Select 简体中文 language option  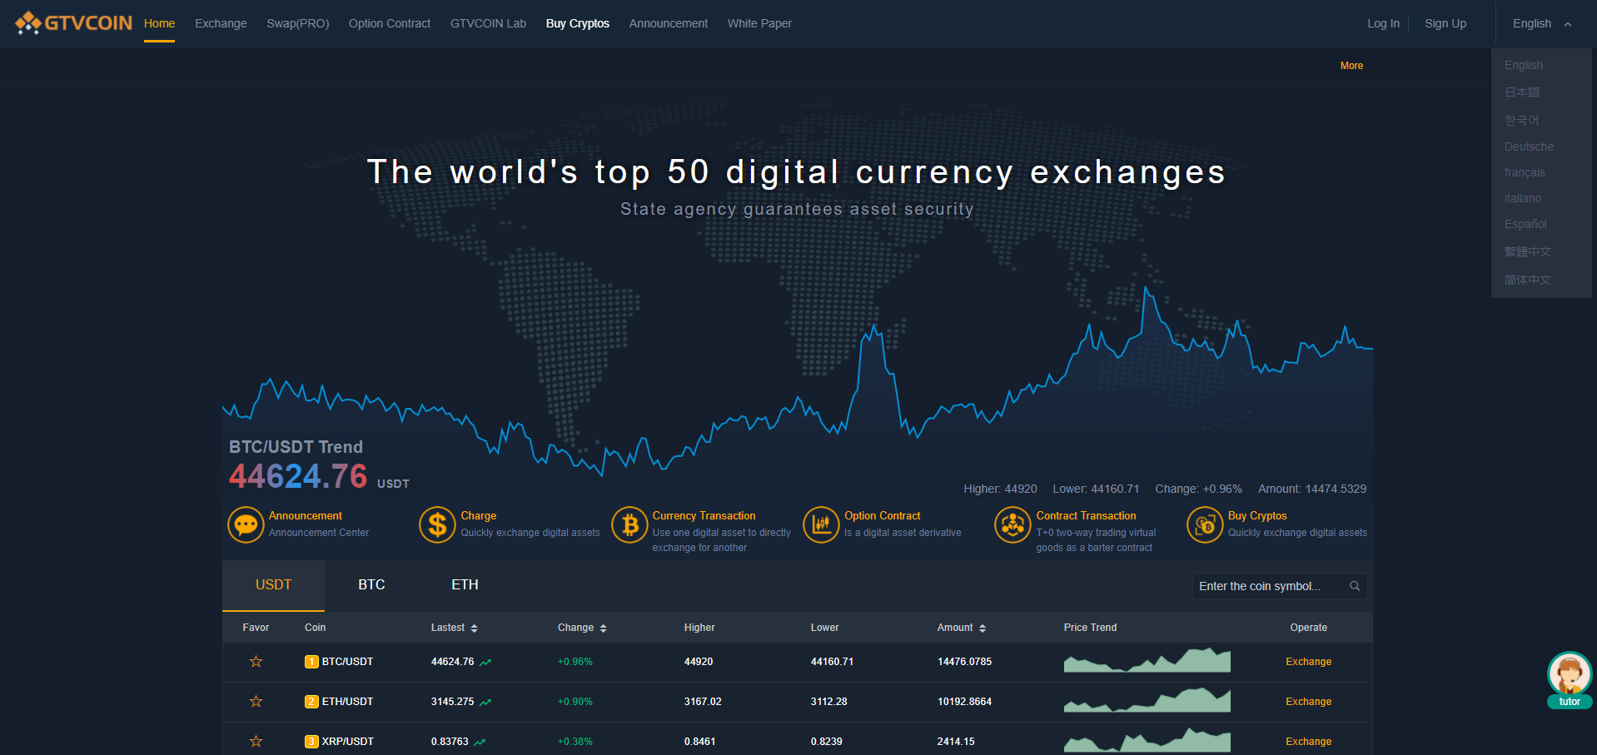[x=1528, y=280]
